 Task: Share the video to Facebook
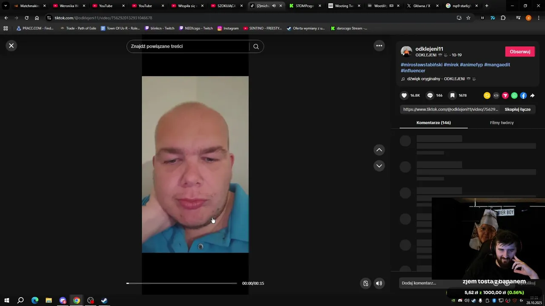523,96
